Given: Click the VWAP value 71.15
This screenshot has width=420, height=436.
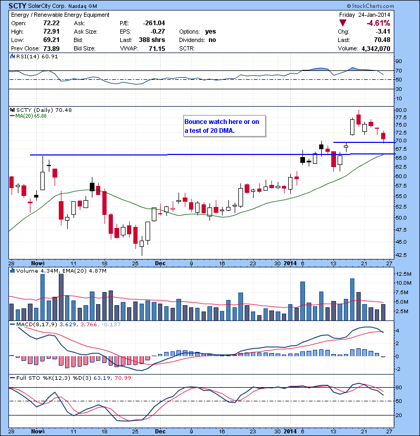Looking at the screenshot, I should pyautogui.click(x=157, y=49).
